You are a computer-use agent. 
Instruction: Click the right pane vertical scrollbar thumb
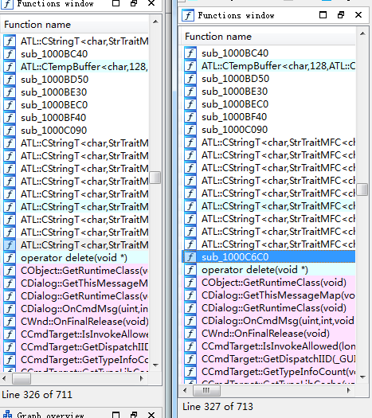[362, 189]
